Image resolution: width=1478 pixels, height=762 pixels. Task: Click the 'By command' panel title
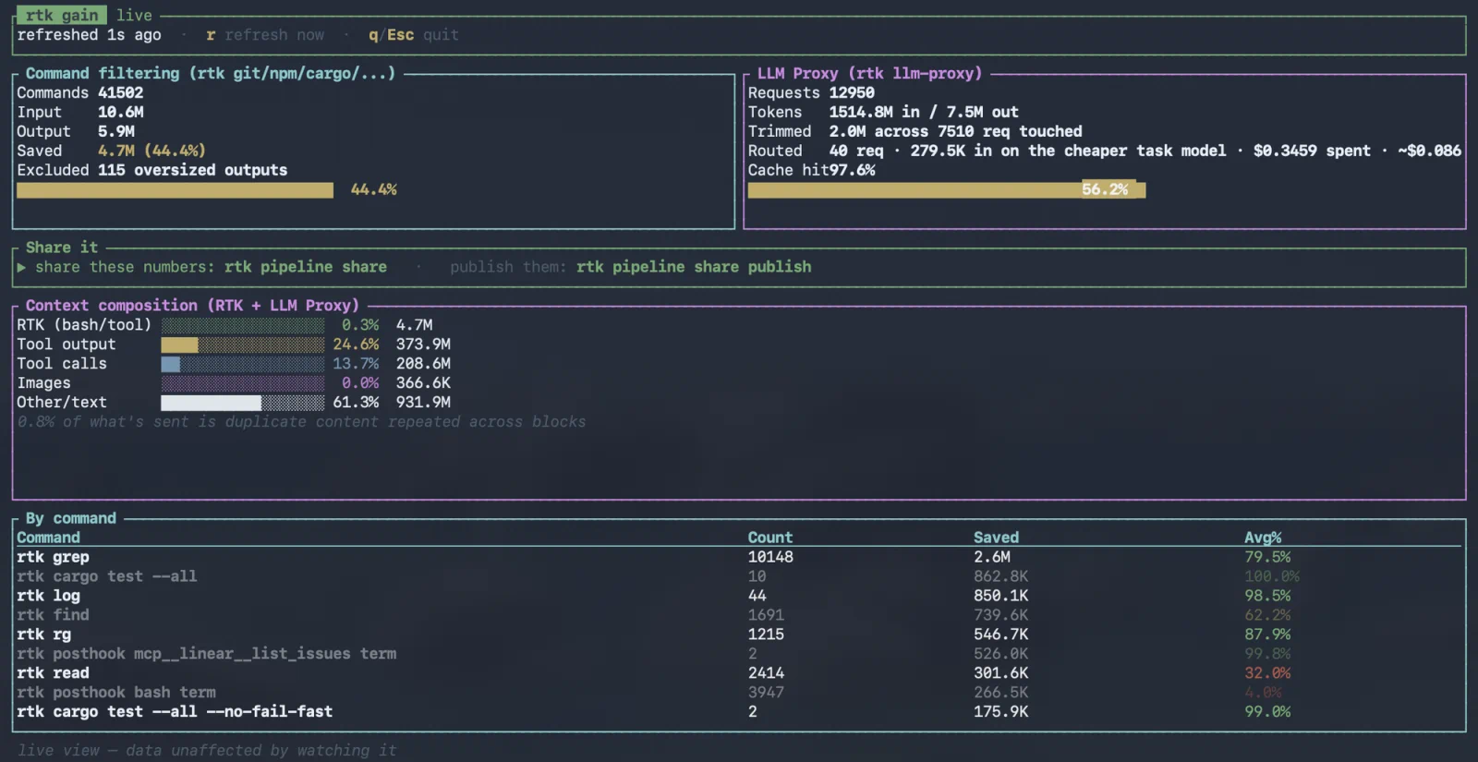(71, 518)
